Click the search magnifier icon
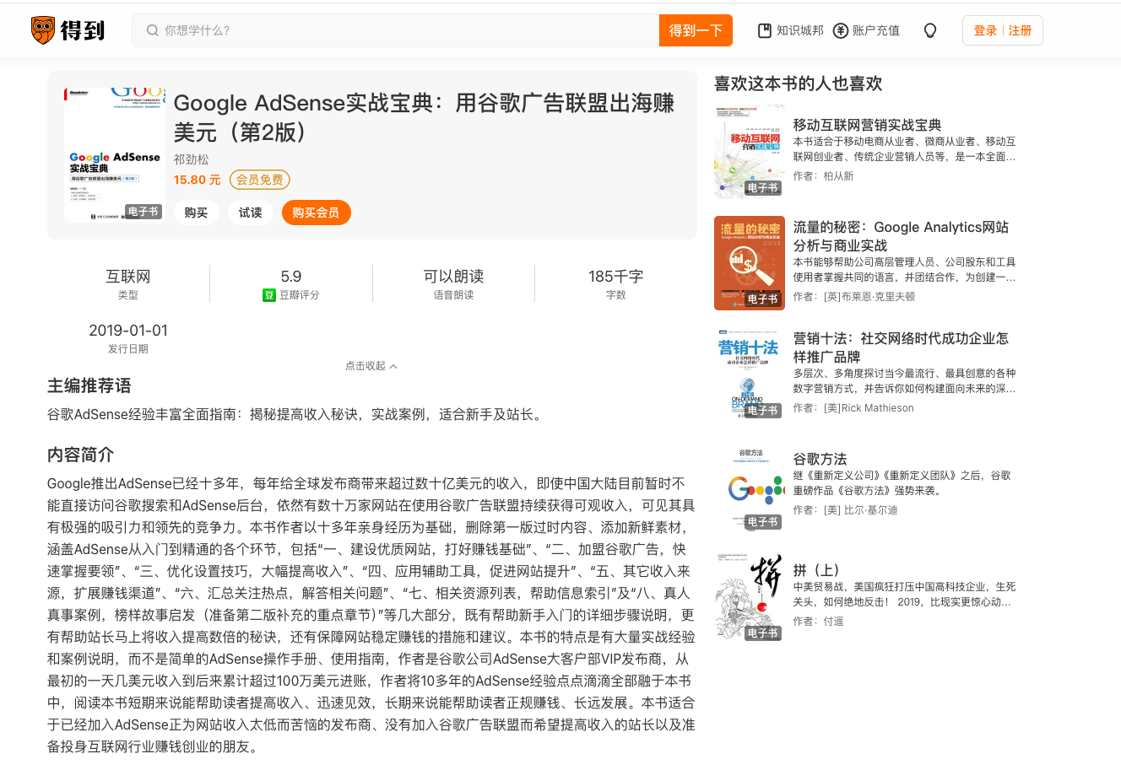The height and width of the screenshot is (770, 1121). (x=153, y=30)
